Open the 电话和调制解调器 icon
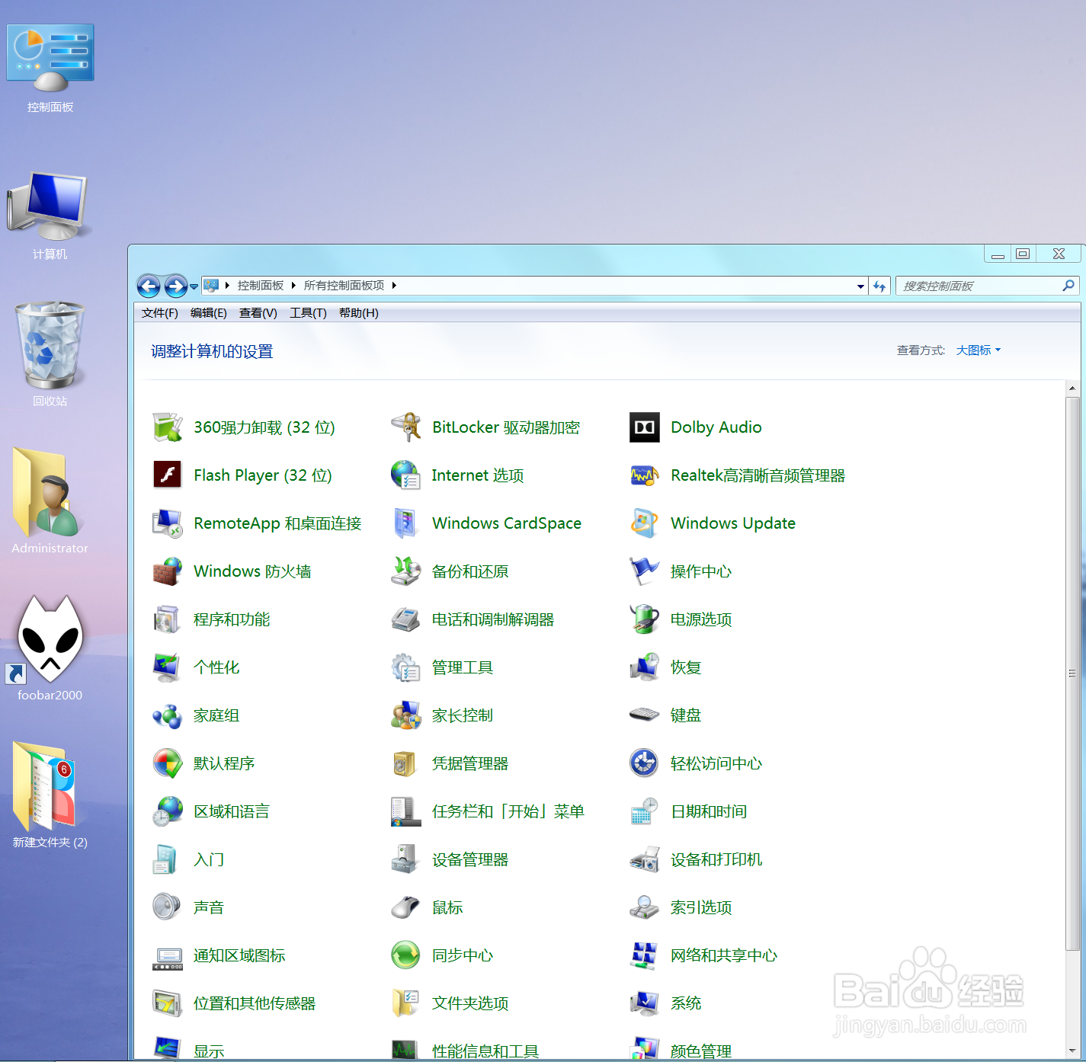The image size is (1086, 1062). click(406, 619)
